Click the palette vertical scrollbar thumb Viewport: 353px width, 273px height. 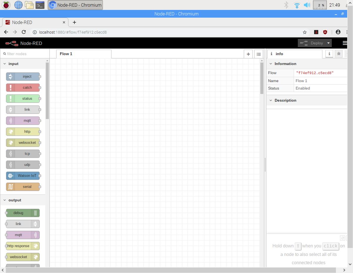point(47,91)
